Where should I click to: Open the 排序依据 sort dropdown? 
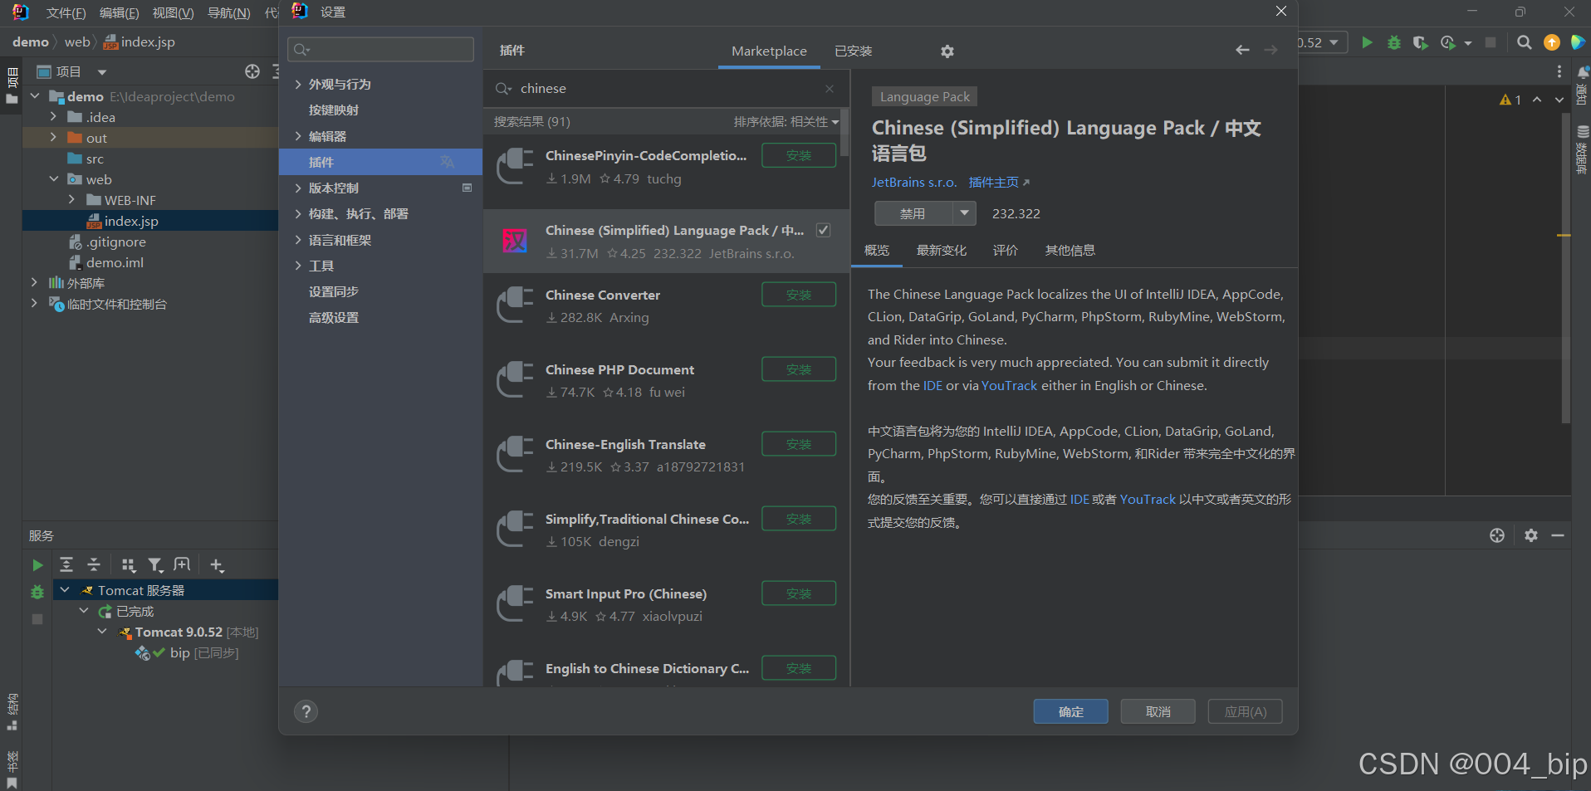coord(786,122)
